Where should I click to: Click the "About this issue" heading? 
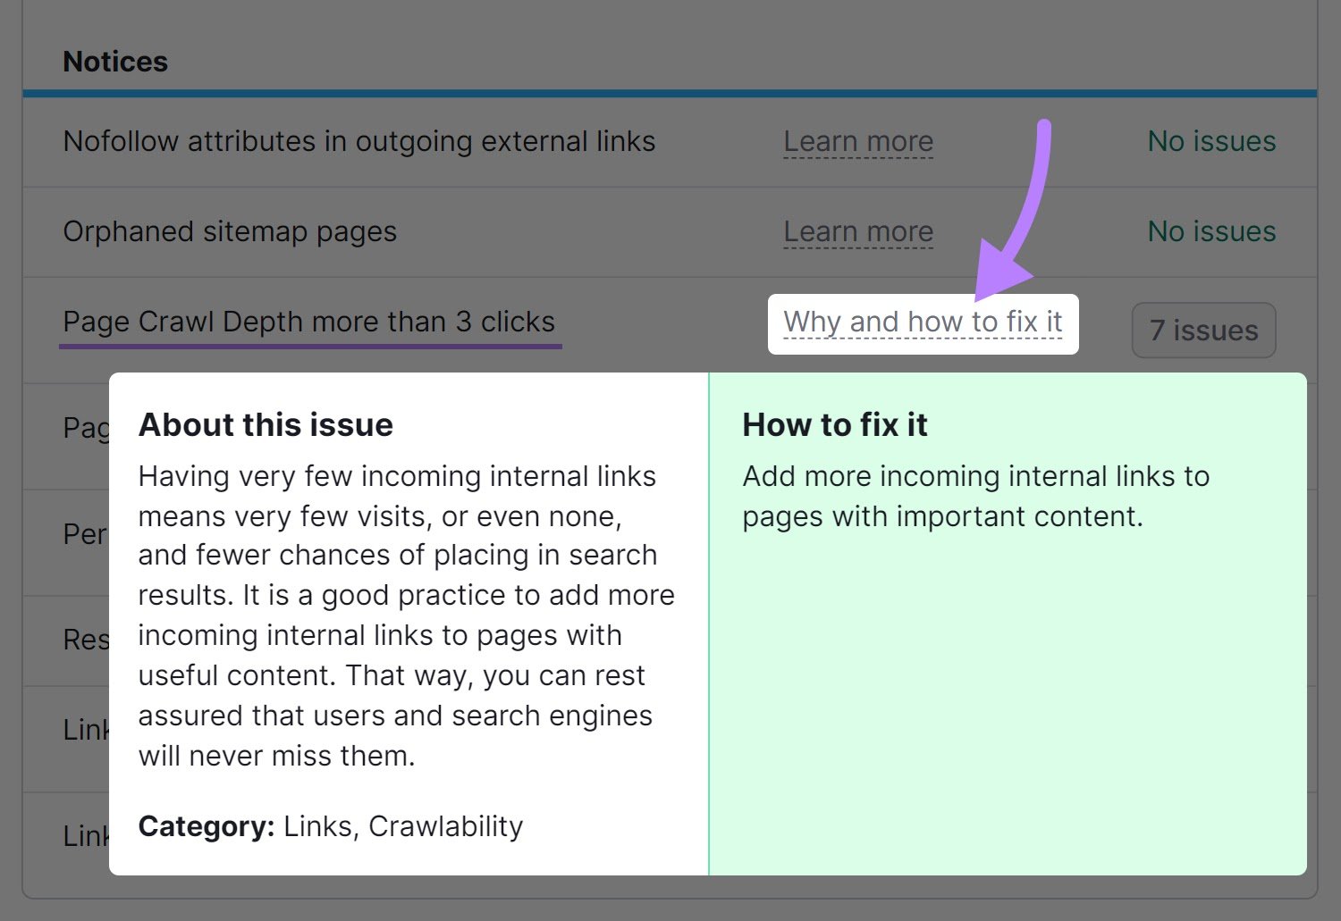click(265, 424)
